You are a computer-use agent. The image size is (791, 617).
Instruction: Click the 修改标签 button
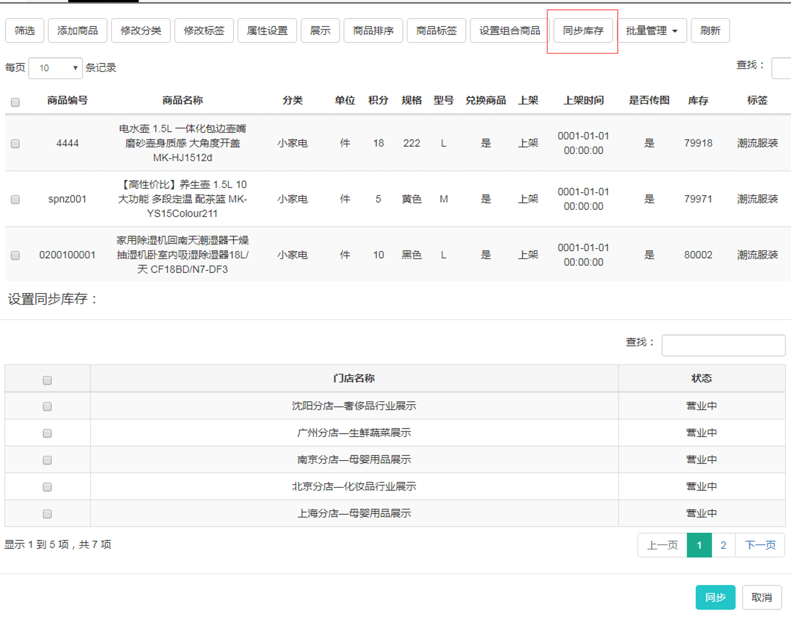pyautogui.click(x=204, y=31)
